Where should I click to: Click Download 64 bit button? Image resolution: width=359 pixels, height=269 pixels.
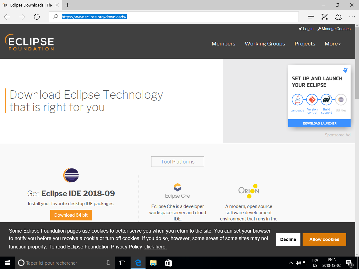point(71,215)
